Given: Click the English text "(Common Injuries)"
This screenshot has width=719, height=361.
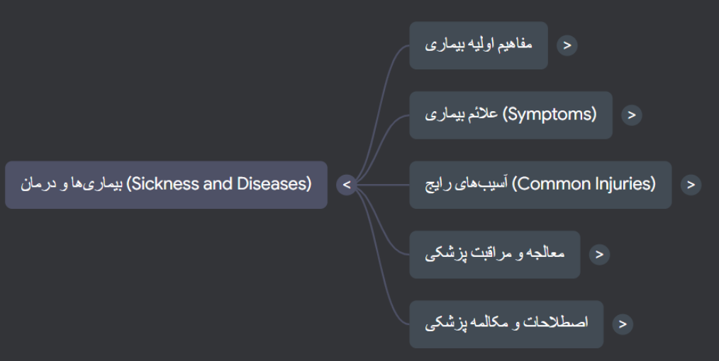Looking at the screenshot, I should pos(584,184).
